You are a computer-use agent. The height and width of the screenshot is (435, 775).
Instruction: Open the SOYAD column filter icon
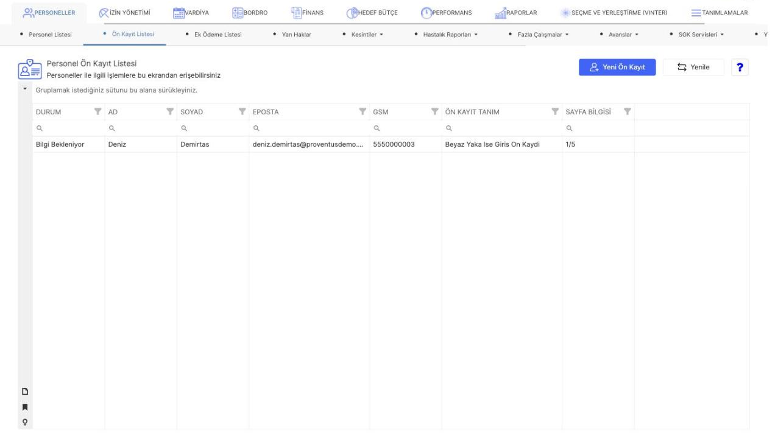[x=241, y=111]
